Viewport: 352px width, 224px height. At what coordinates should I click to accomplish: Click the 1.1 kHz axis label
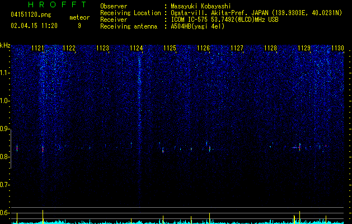[x=4, y=73]
